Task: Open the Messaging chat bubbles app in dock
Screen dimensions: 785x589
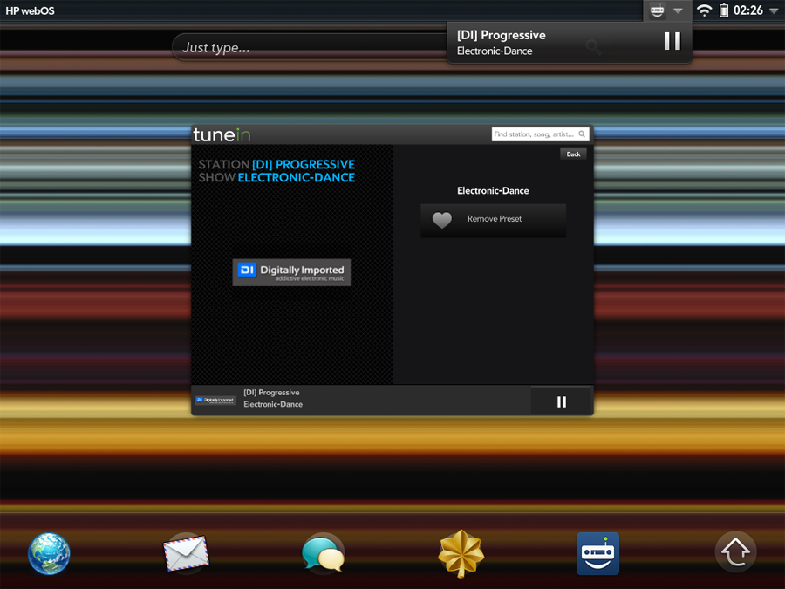Action: (x=324, y=553)
